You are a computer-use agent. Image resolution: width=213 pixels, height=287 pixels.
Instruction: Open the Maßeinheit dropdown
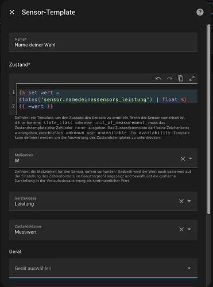click(x=191, y=158)
